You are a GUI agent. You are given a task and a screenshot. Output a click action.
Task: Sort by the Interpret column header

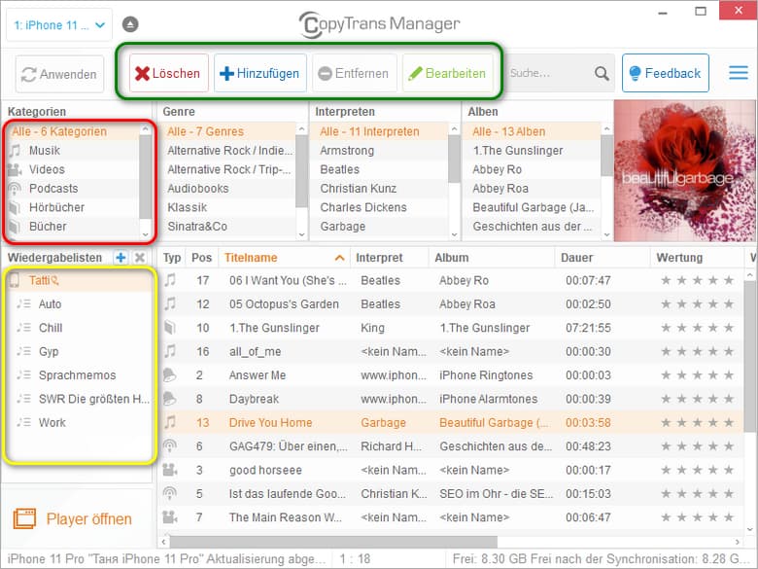[x=390, y=258]
